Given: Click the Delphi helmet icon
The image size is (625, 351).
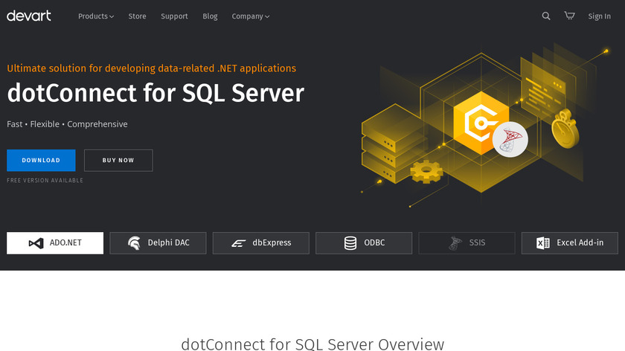Looking at the screenshot, I should (134, 243).
